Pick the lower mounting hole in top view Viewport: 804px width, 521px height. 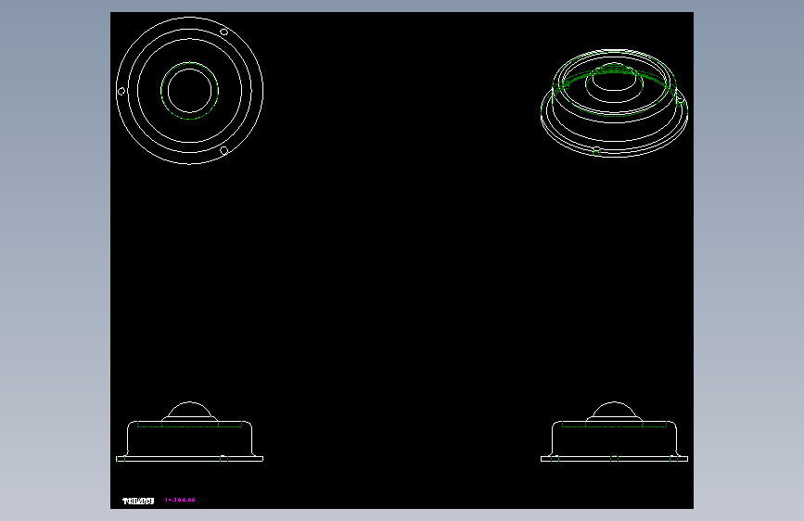pos(224,150)
